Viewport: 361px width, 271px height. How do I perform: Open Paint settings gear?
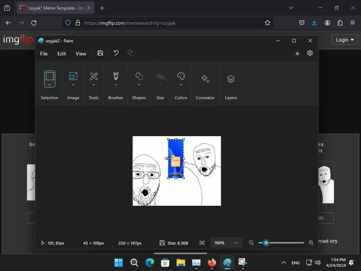310,53
